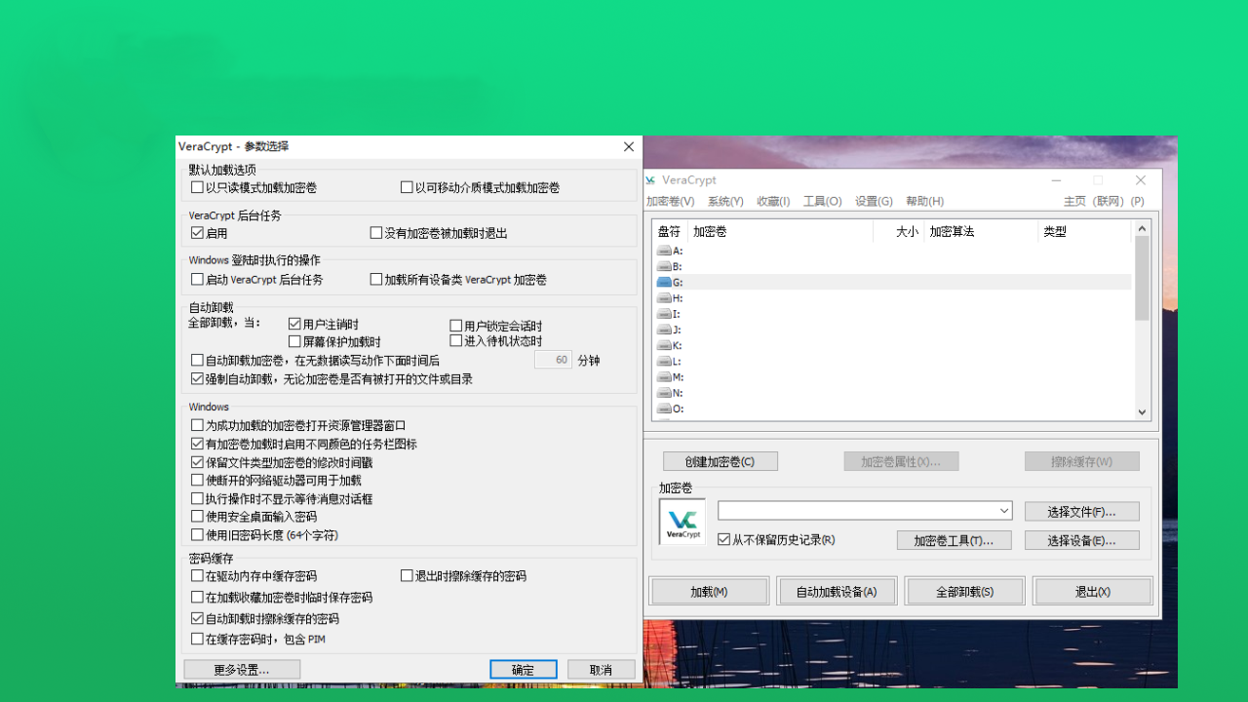The width and height of the screenshot is (1248, 702).
Task: Expand the volume path dropdown
Action: click(x=1004, y=511)
